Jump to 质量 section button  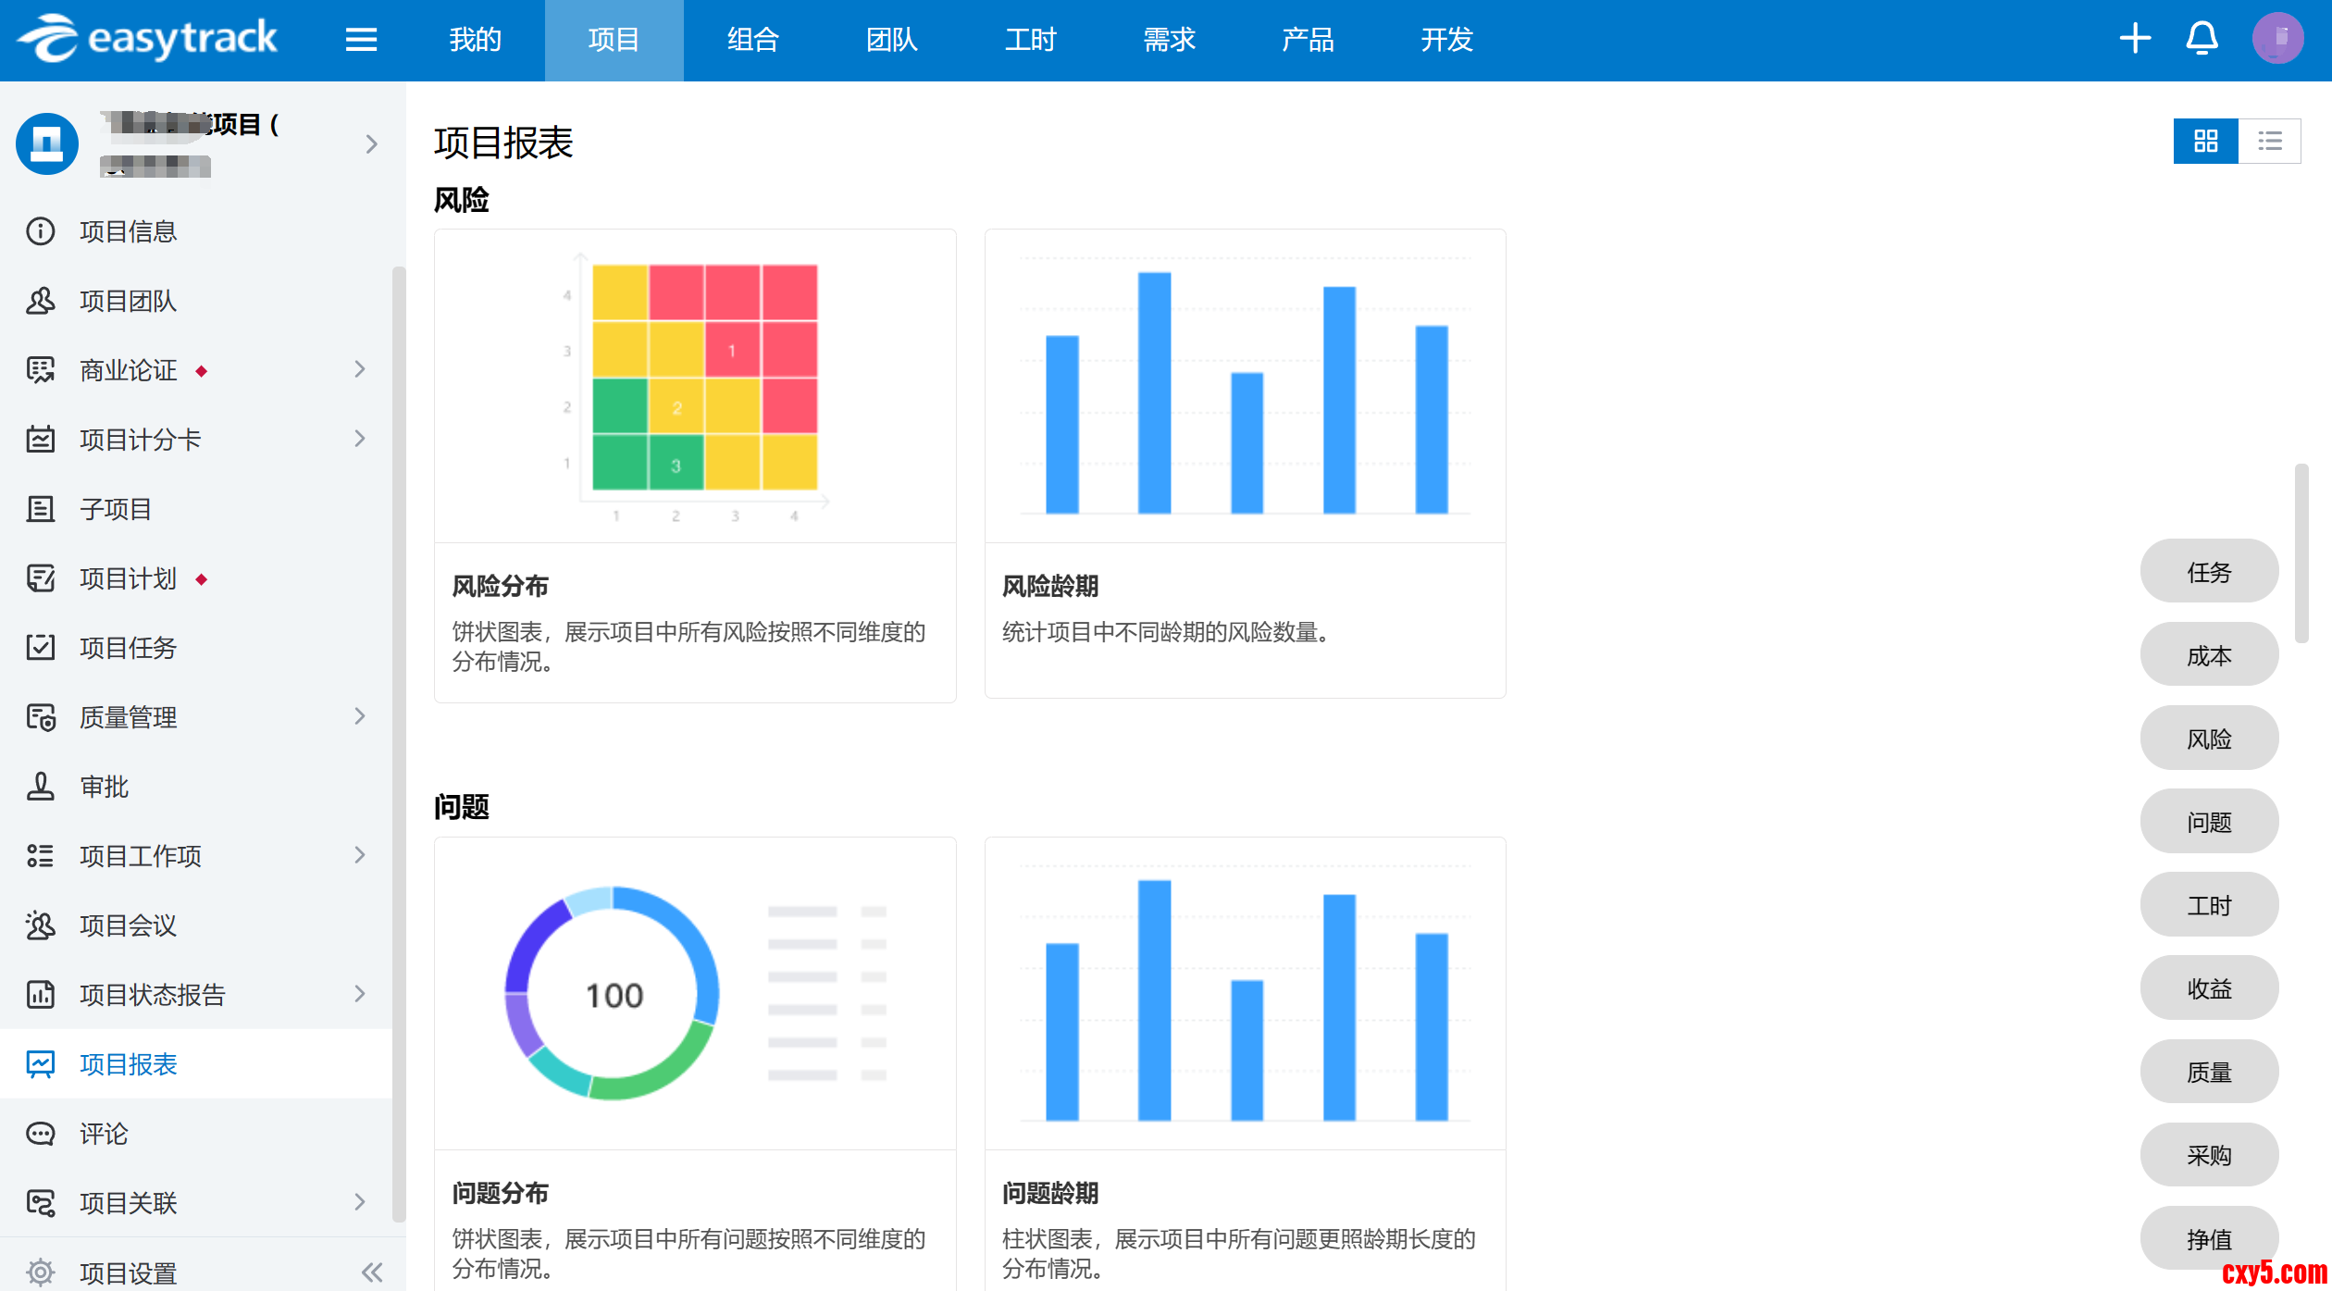(2209, 1072)
